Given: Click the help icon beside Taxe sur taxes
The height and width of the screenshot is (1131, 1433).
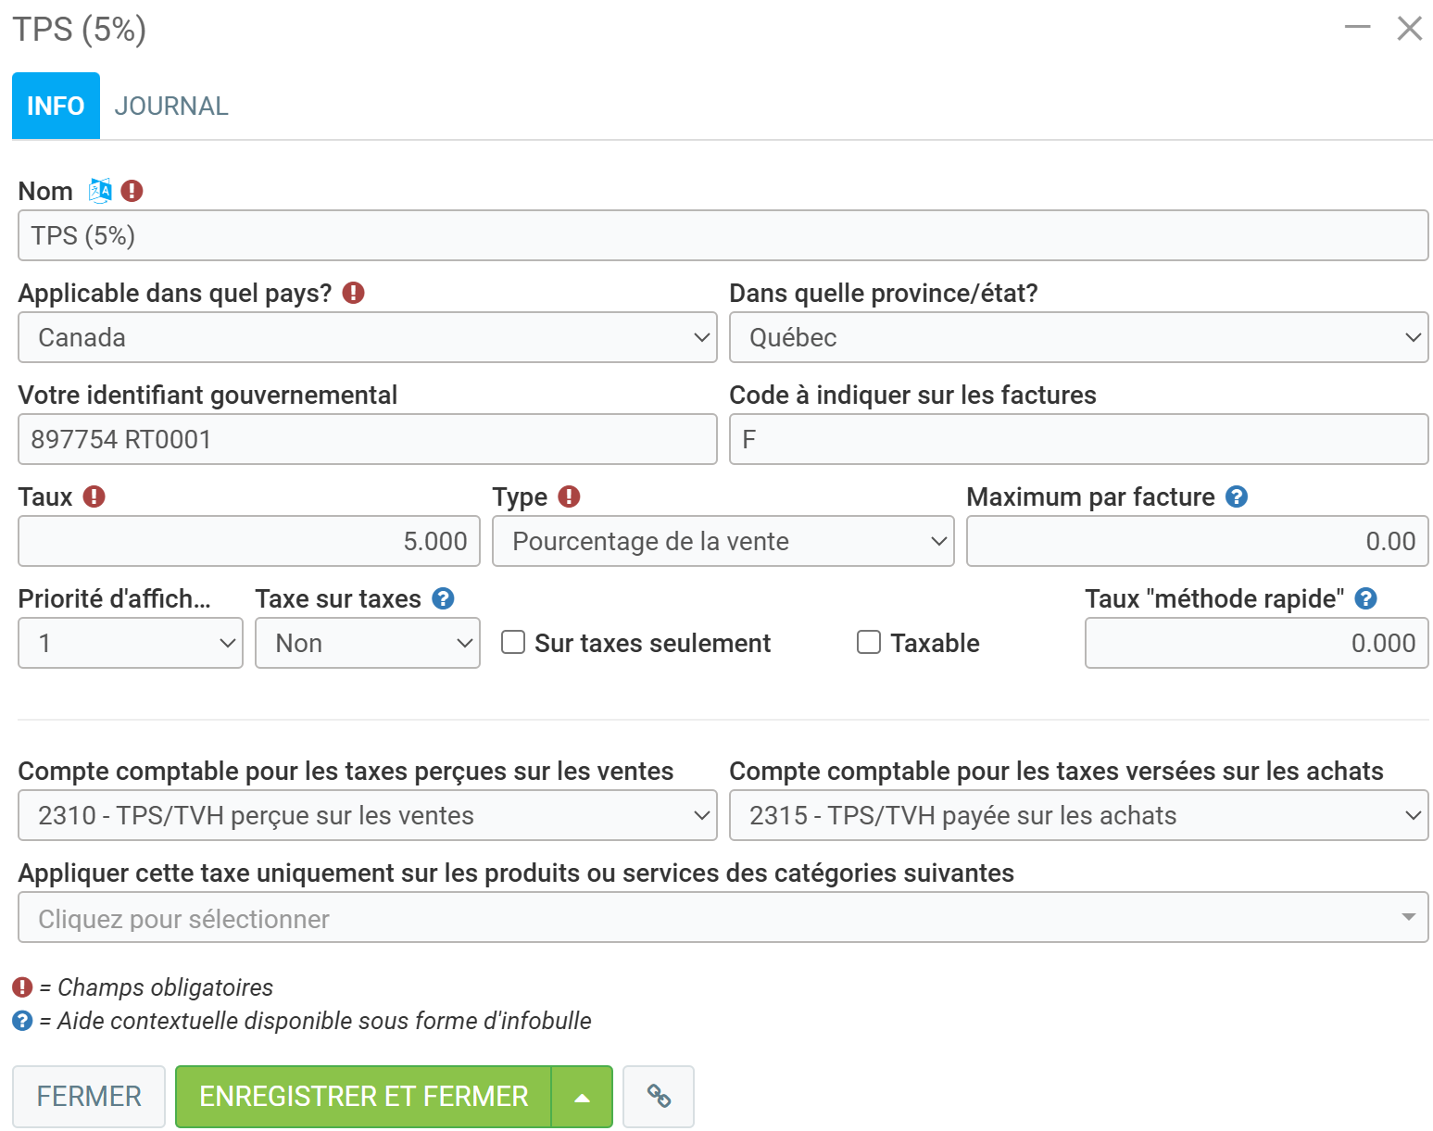Looking at the screenshot, I should pos(443,599).
